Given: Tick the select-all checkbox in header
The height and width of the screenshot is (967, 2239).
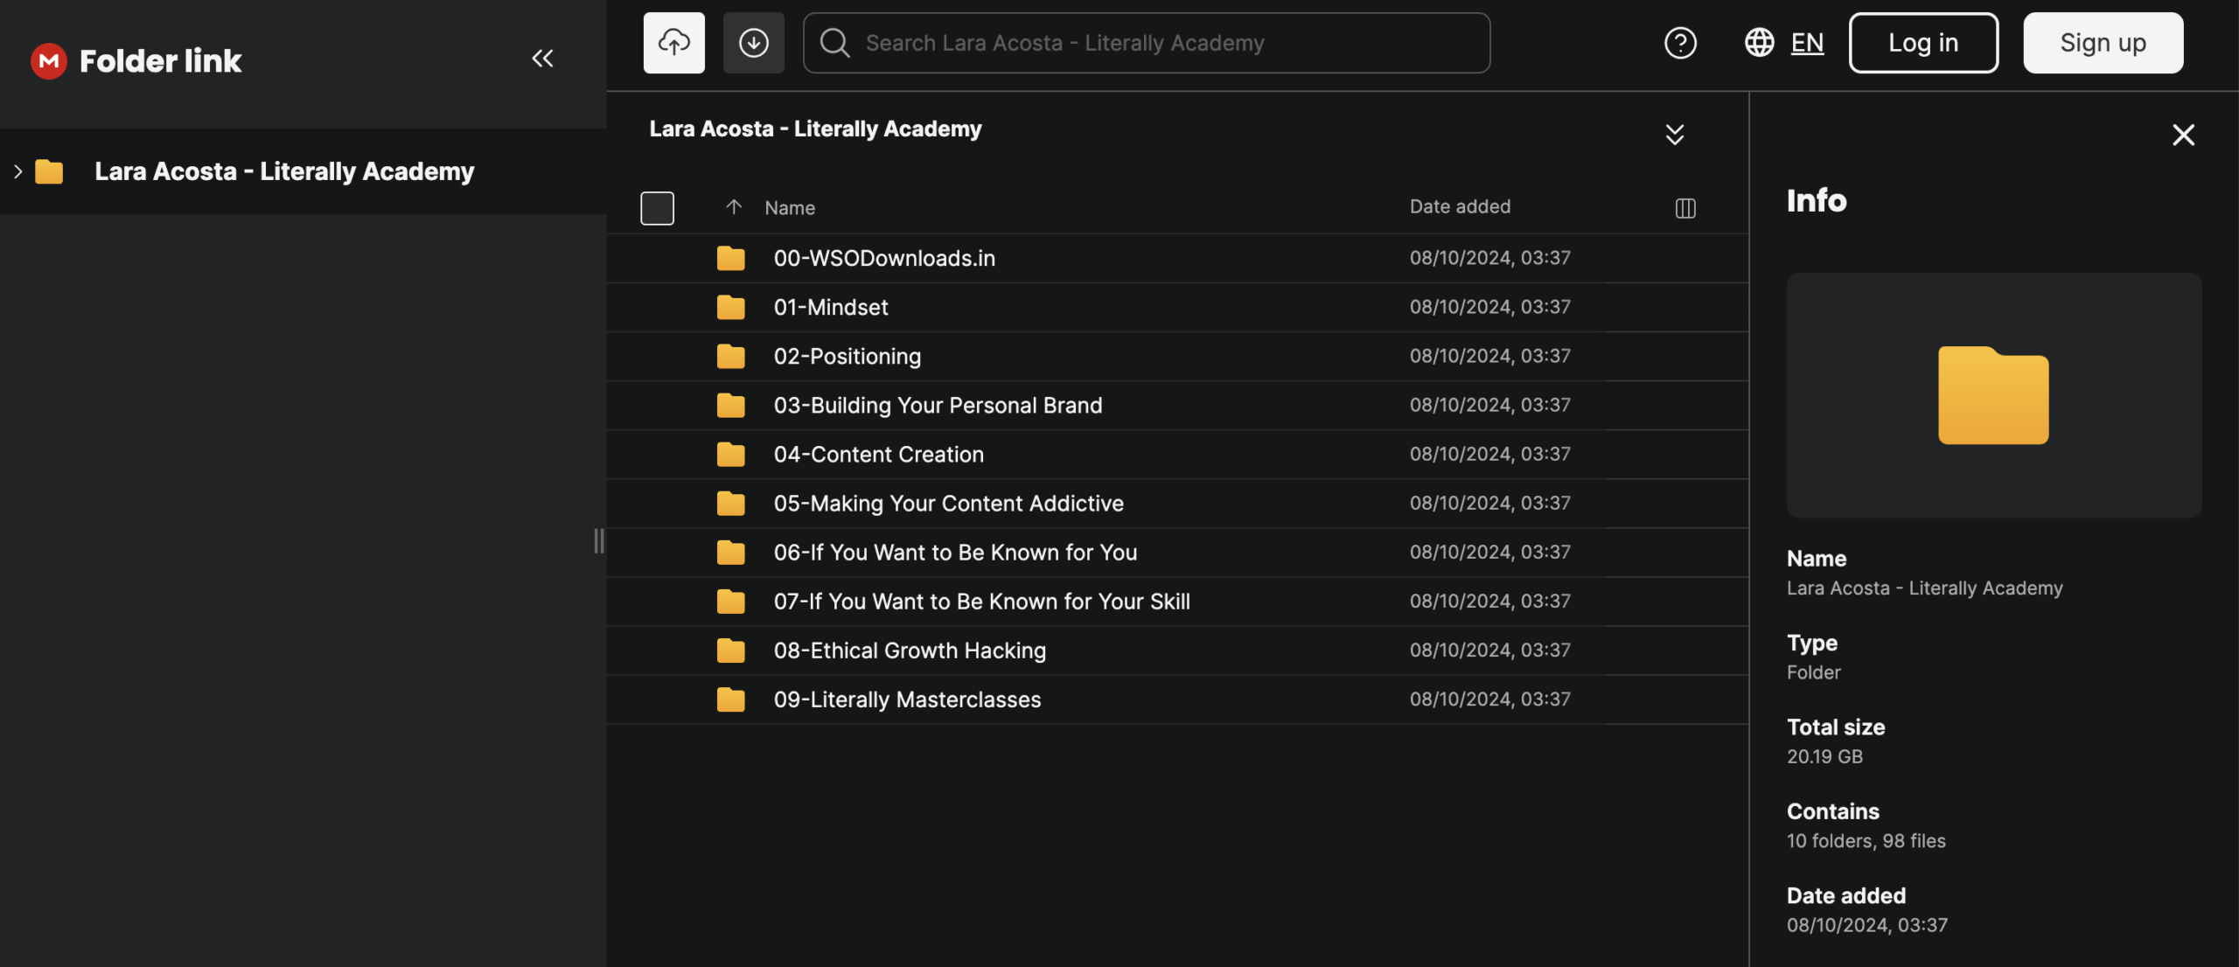Looking at the screenshot, I should coord(657,208).
